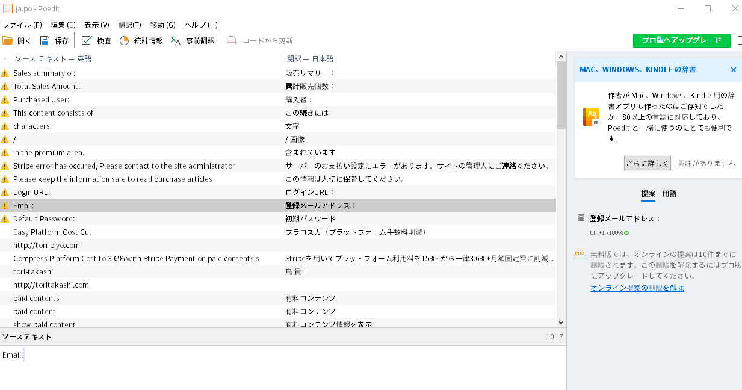Select the http://toritakashi.com row

tap(278, 285)
